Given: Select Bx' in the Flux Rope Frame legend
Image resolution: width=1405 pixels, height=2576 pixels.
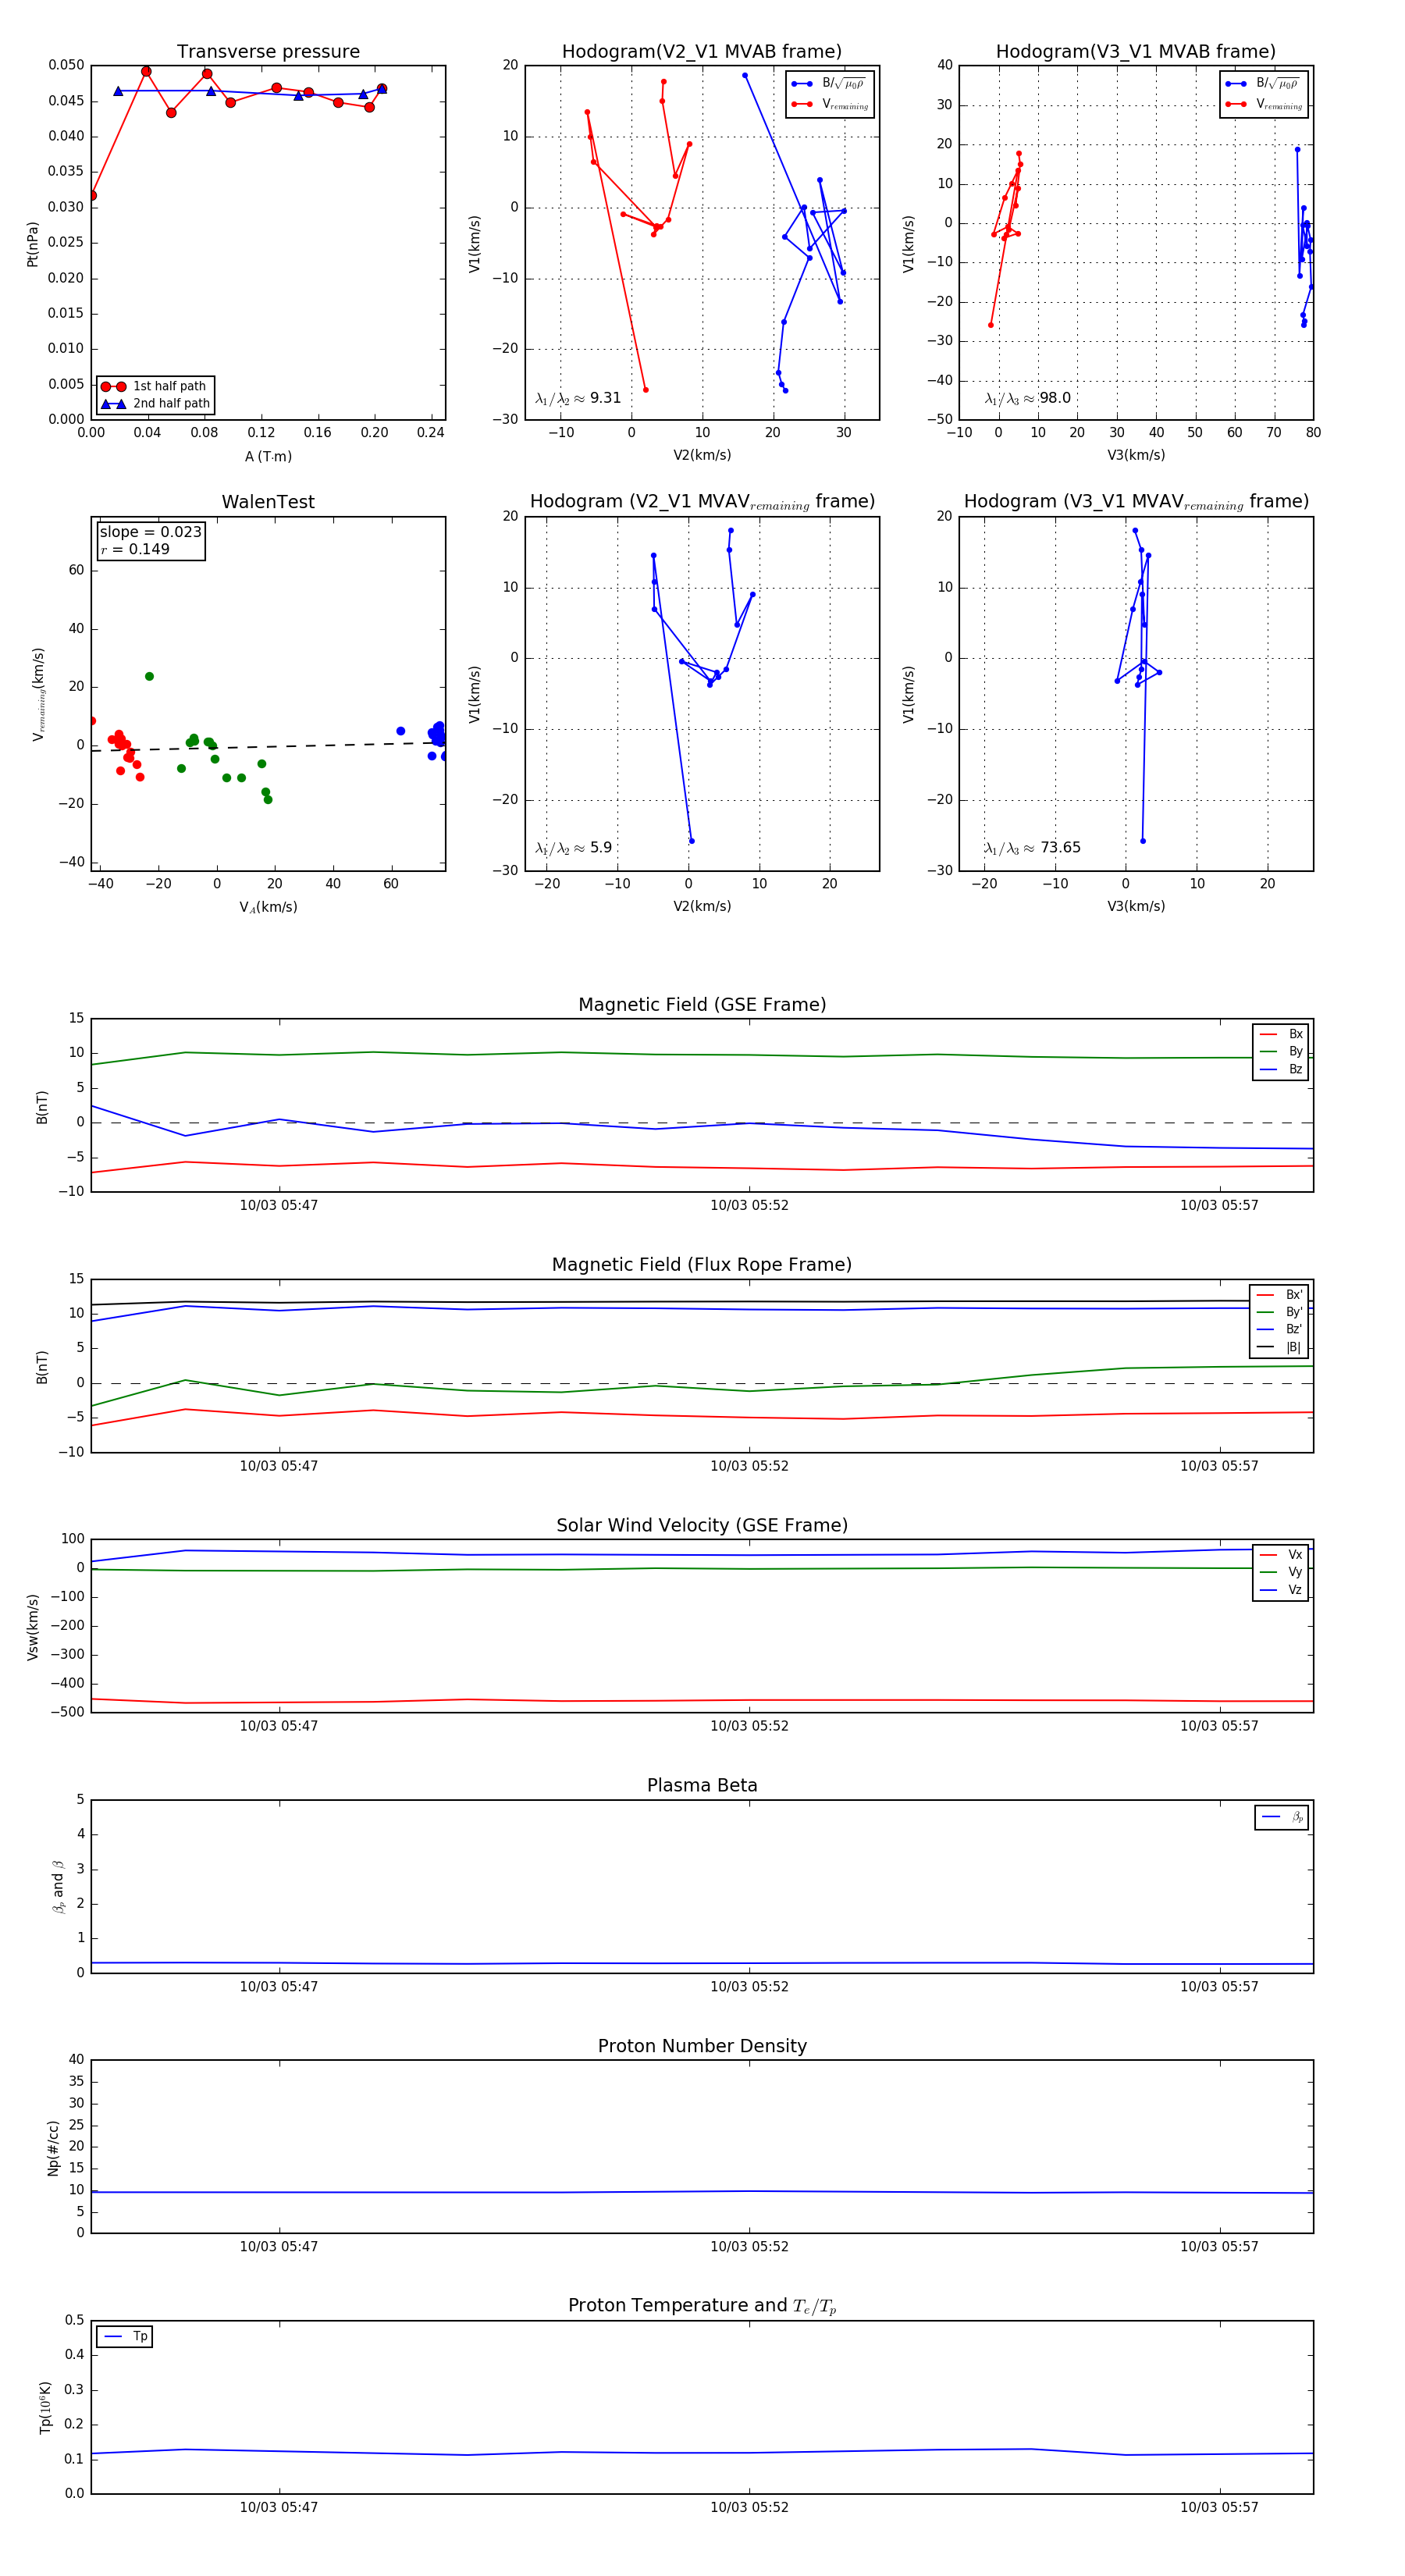Looking at the screenshot, I should tap(1280, 1294).
